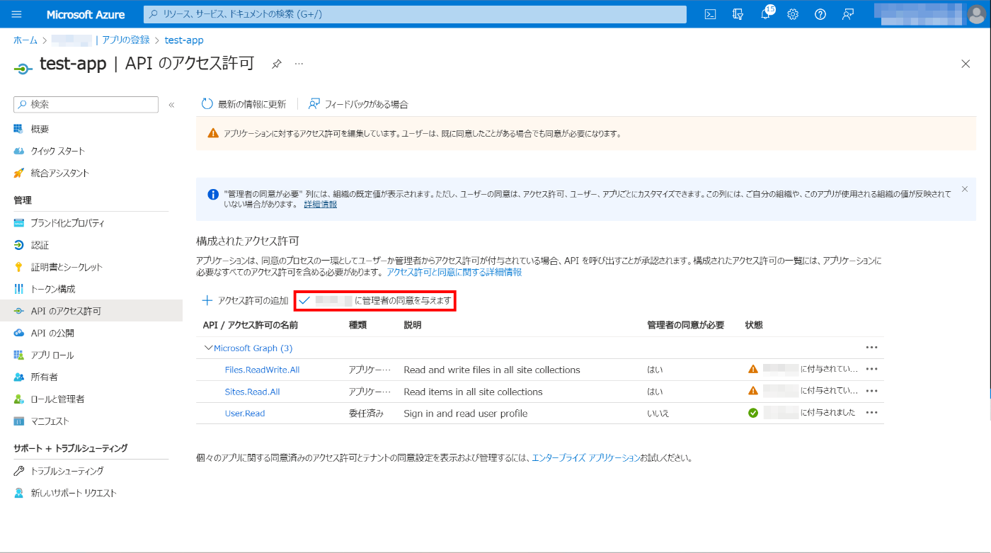The image size is (991, 553).
Task: Open the notifications bell
Action: 766,14
